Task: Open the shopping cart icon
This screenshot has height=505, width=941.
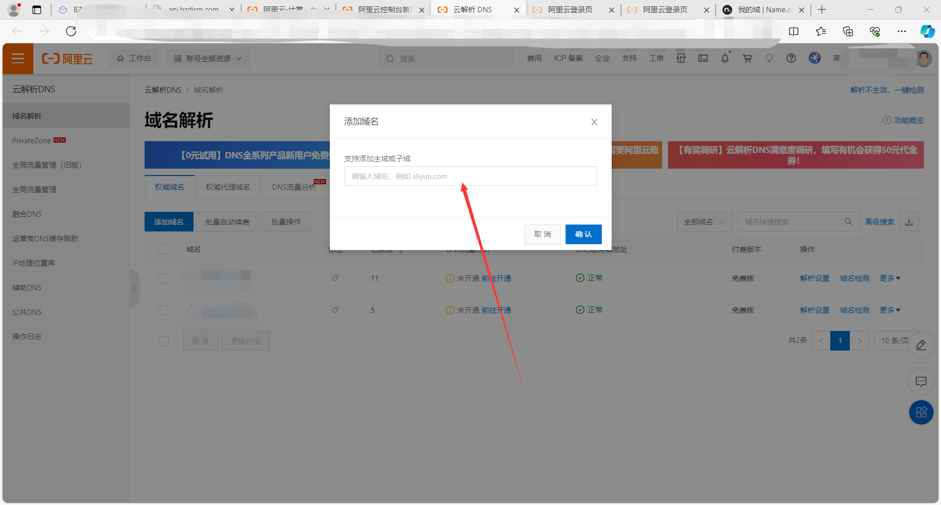Action: 747,58
